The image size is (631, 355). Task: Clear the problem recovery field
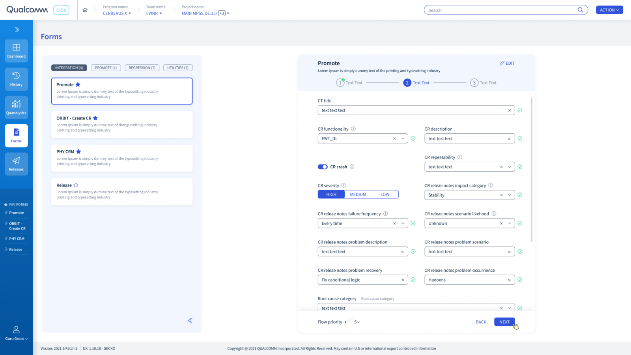(x=403, y=280)
